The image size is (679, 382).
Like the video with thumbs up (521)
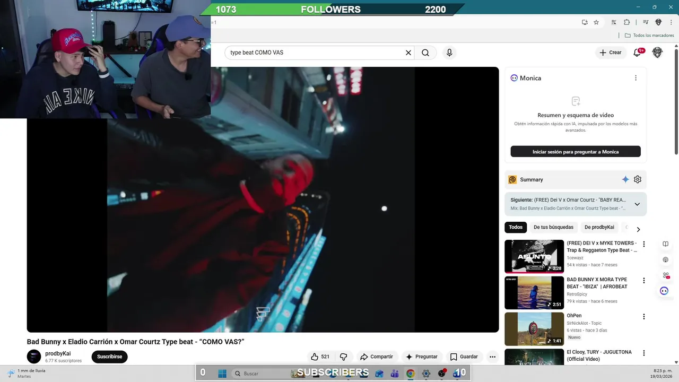pos(320,357)
